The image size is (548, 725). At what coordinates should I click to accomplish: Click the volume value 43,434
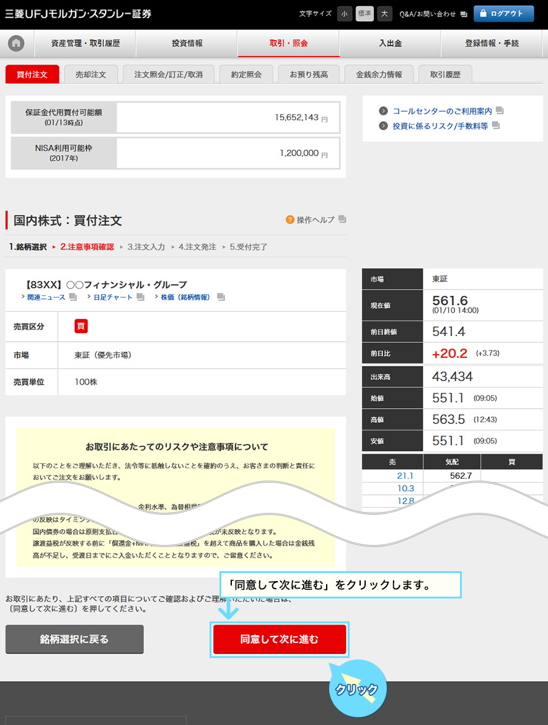(x=453, y=377)
